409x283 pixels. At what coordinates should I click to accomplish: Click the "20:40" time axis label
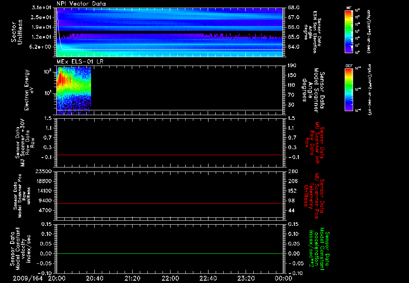pos(94,279)
